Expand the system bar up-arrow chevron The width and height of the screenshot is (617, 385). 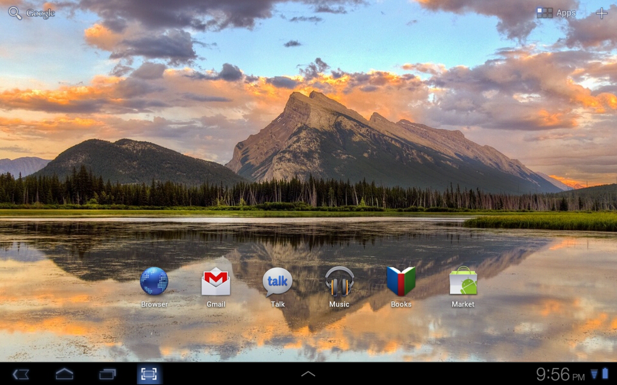308,374
